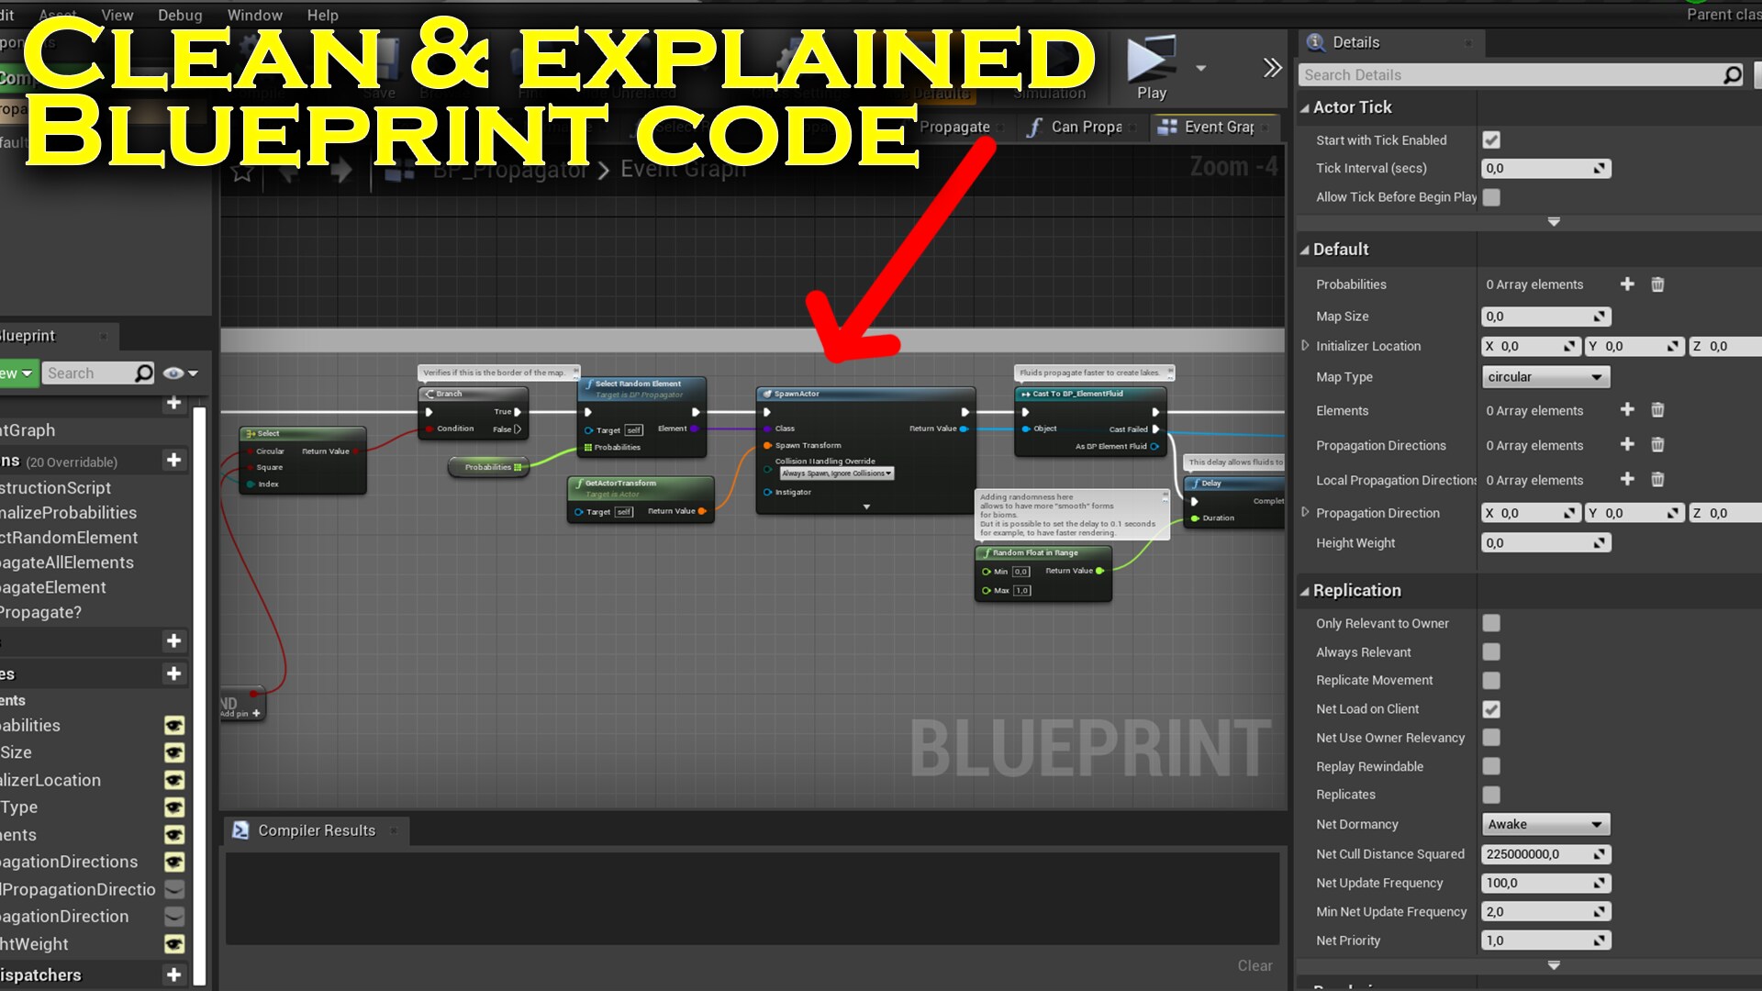The height and width of the screenshot is (991, 1762).
Task: Click the BP_Propagator breadcrumb link
Action: point(509,169)
